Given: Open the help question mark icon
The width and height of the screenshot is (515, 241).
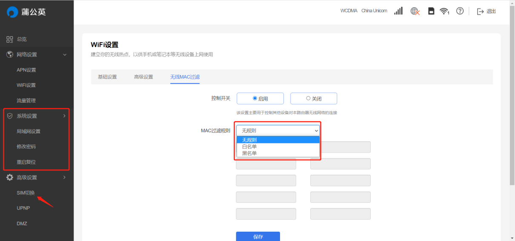Looking at the screenshot, I should tap(460, 11).
